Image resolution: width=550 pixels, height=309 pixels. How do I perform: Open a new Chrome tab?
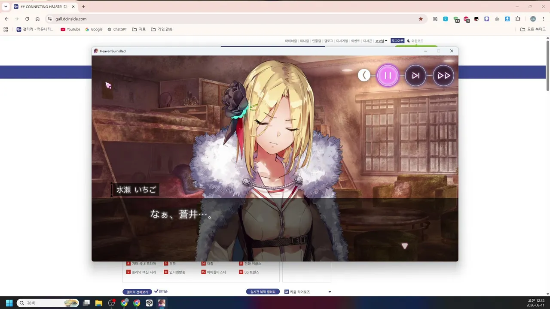83,6
